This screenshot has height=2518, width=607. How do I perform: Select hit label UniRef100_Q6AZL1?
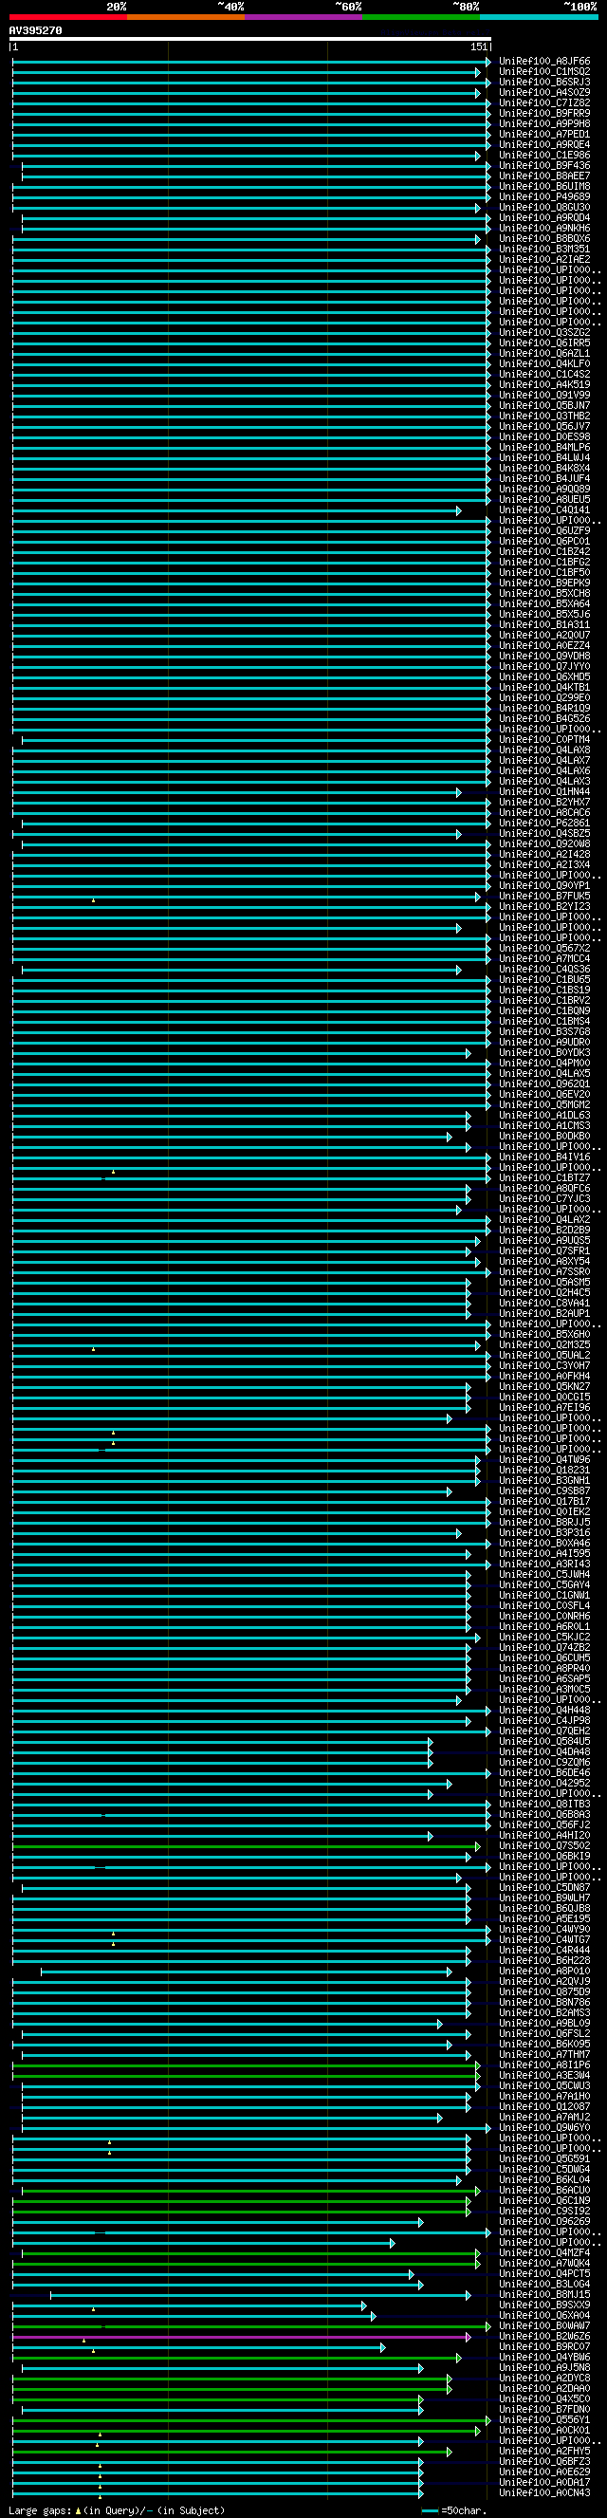click(x=544, y=353)
